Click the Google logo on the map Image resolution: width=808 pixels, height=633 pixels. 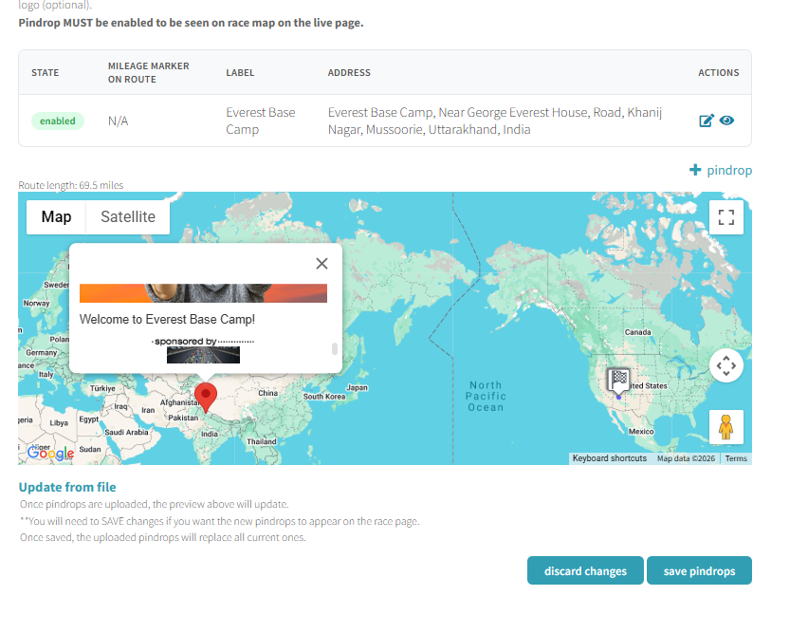(48, 453)
